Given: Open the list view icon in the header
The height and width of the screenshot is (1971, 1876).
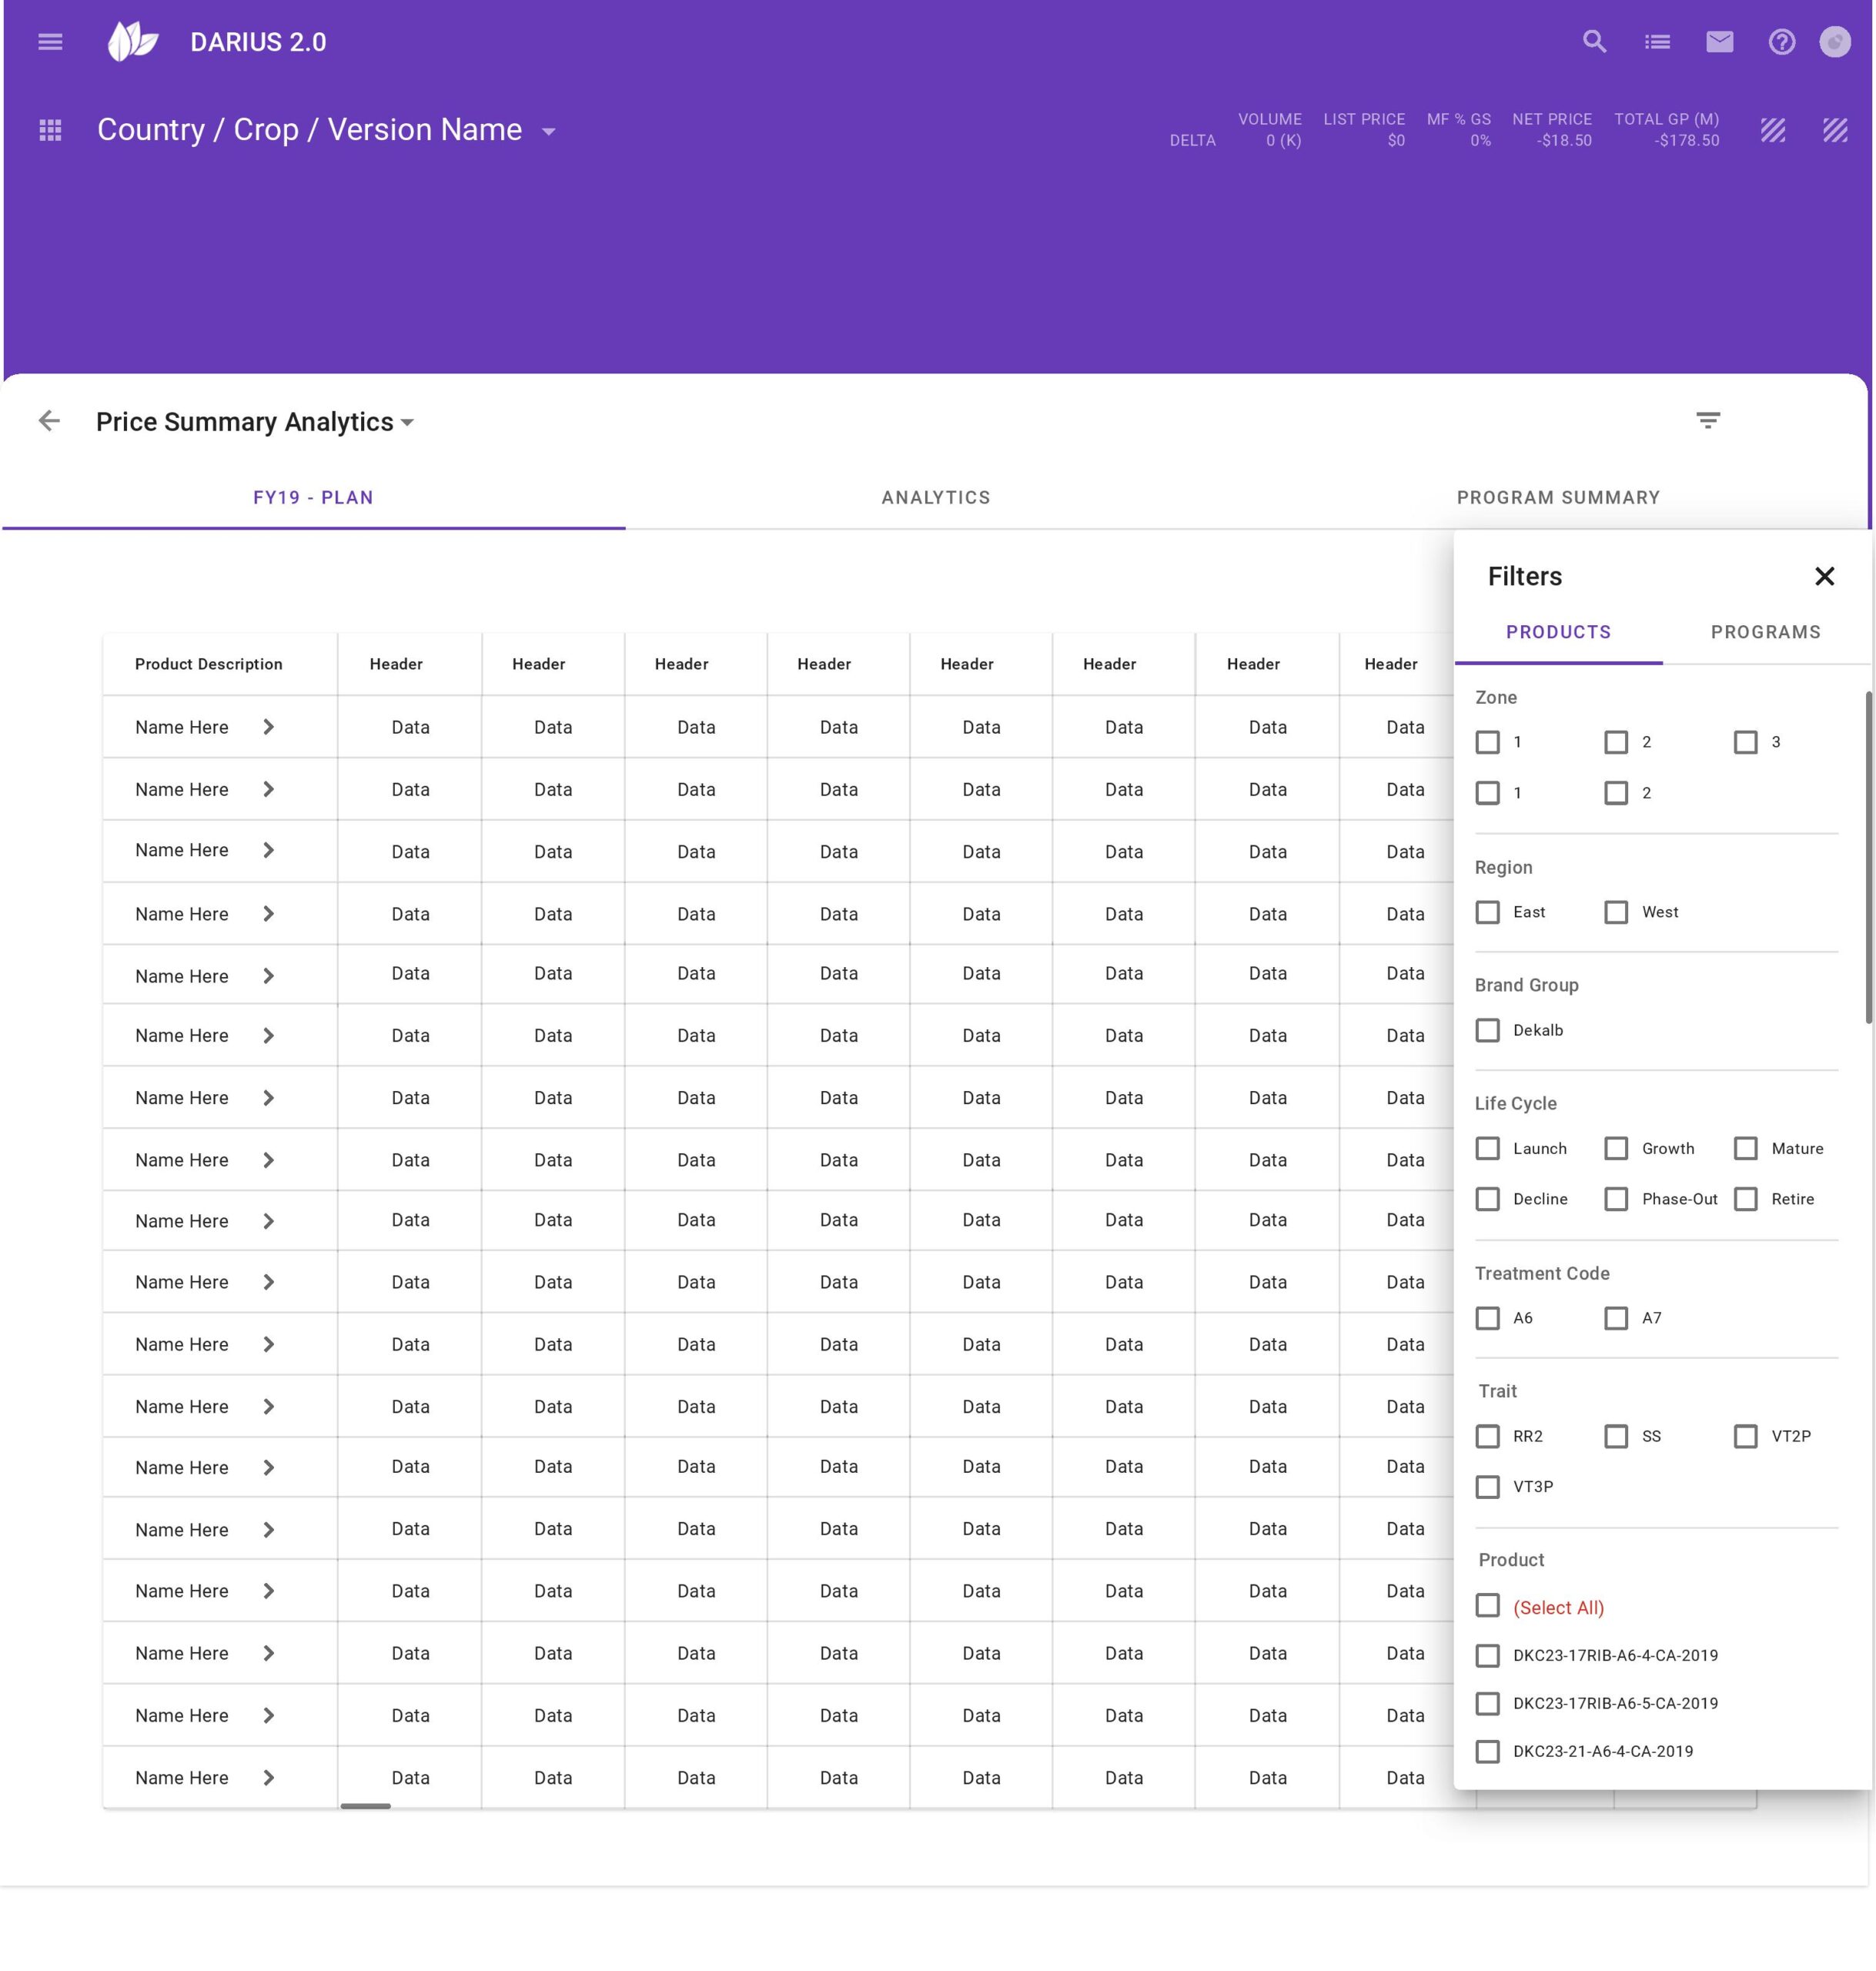Looking at the screenshot, I should [1657, 42].
